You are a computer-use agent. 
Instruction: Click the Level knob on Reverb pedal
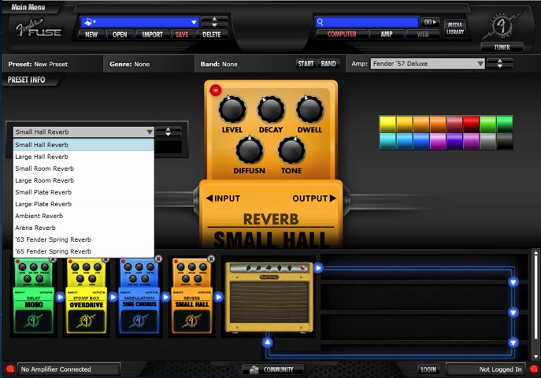(x=232, y=109)
